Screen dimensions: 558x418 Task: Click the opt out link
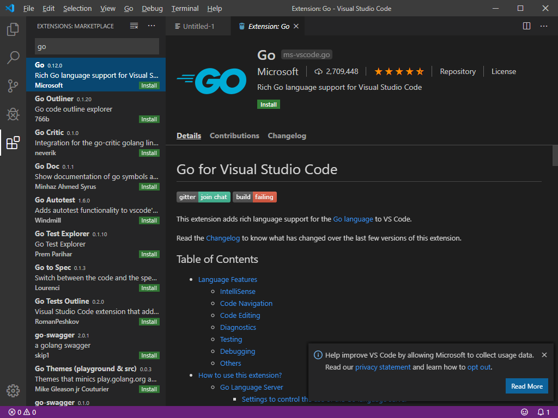(479, 367)
